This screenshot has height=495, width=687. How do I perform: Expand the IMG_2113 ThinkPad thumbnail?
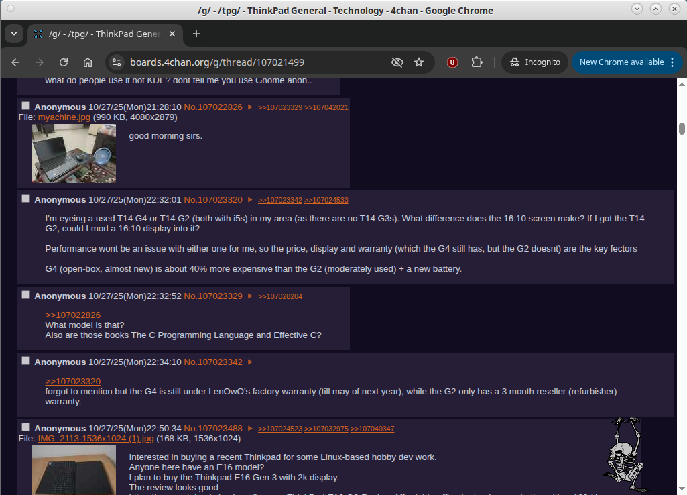coord(74,470)
